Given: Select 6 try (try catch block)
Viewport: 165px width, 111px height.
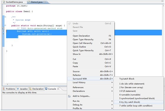Looking at the screenshot, I should pyautogui.click(x=139, y=102).
